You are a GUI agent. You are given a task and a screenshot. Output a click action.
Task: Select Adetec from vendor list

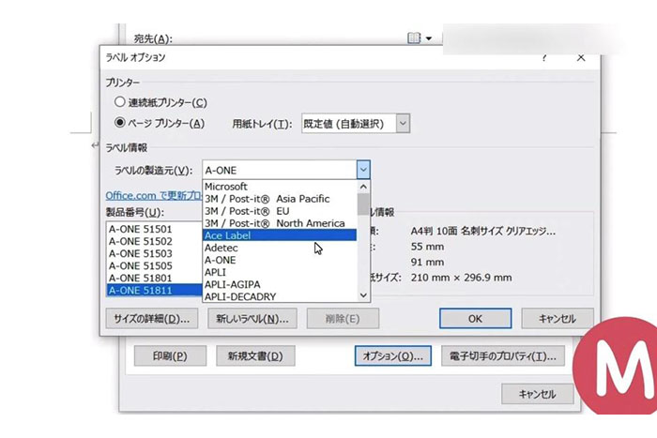coord(280,248)
